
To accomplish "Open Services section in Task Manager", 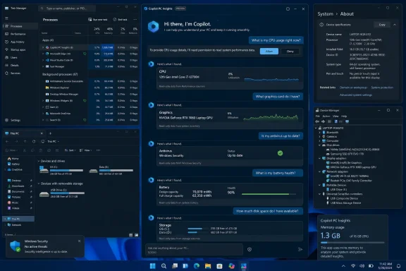I will coord(15,73).
